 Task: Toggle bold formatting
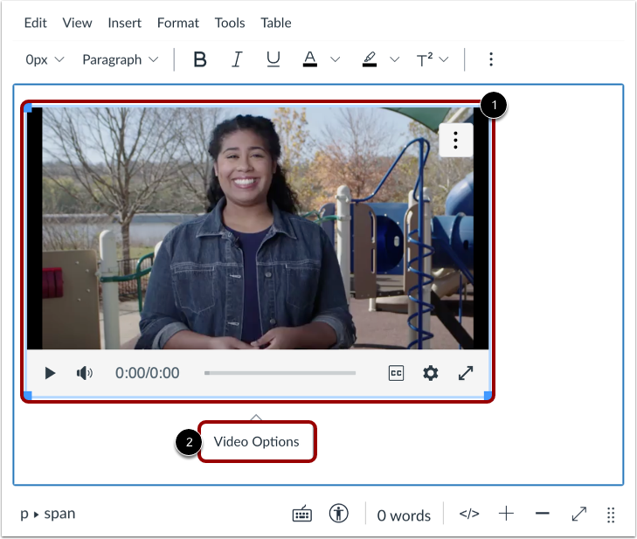click(x=199, y=59)
